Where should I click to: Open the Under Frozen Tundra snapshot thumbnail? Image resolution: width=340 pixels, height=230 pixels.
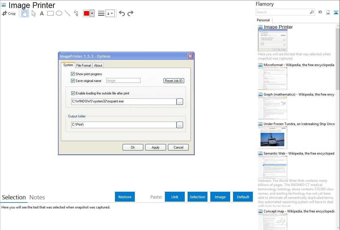(272, 138)
